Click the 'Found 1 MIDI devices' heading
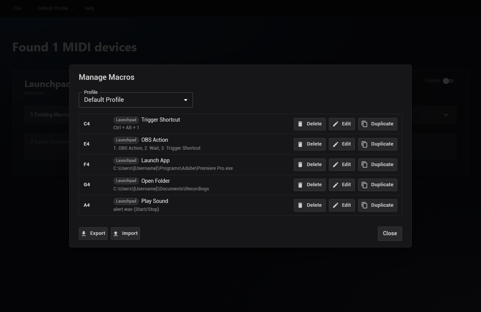Viewport: 481px width, 312px height. pos(75,47)
